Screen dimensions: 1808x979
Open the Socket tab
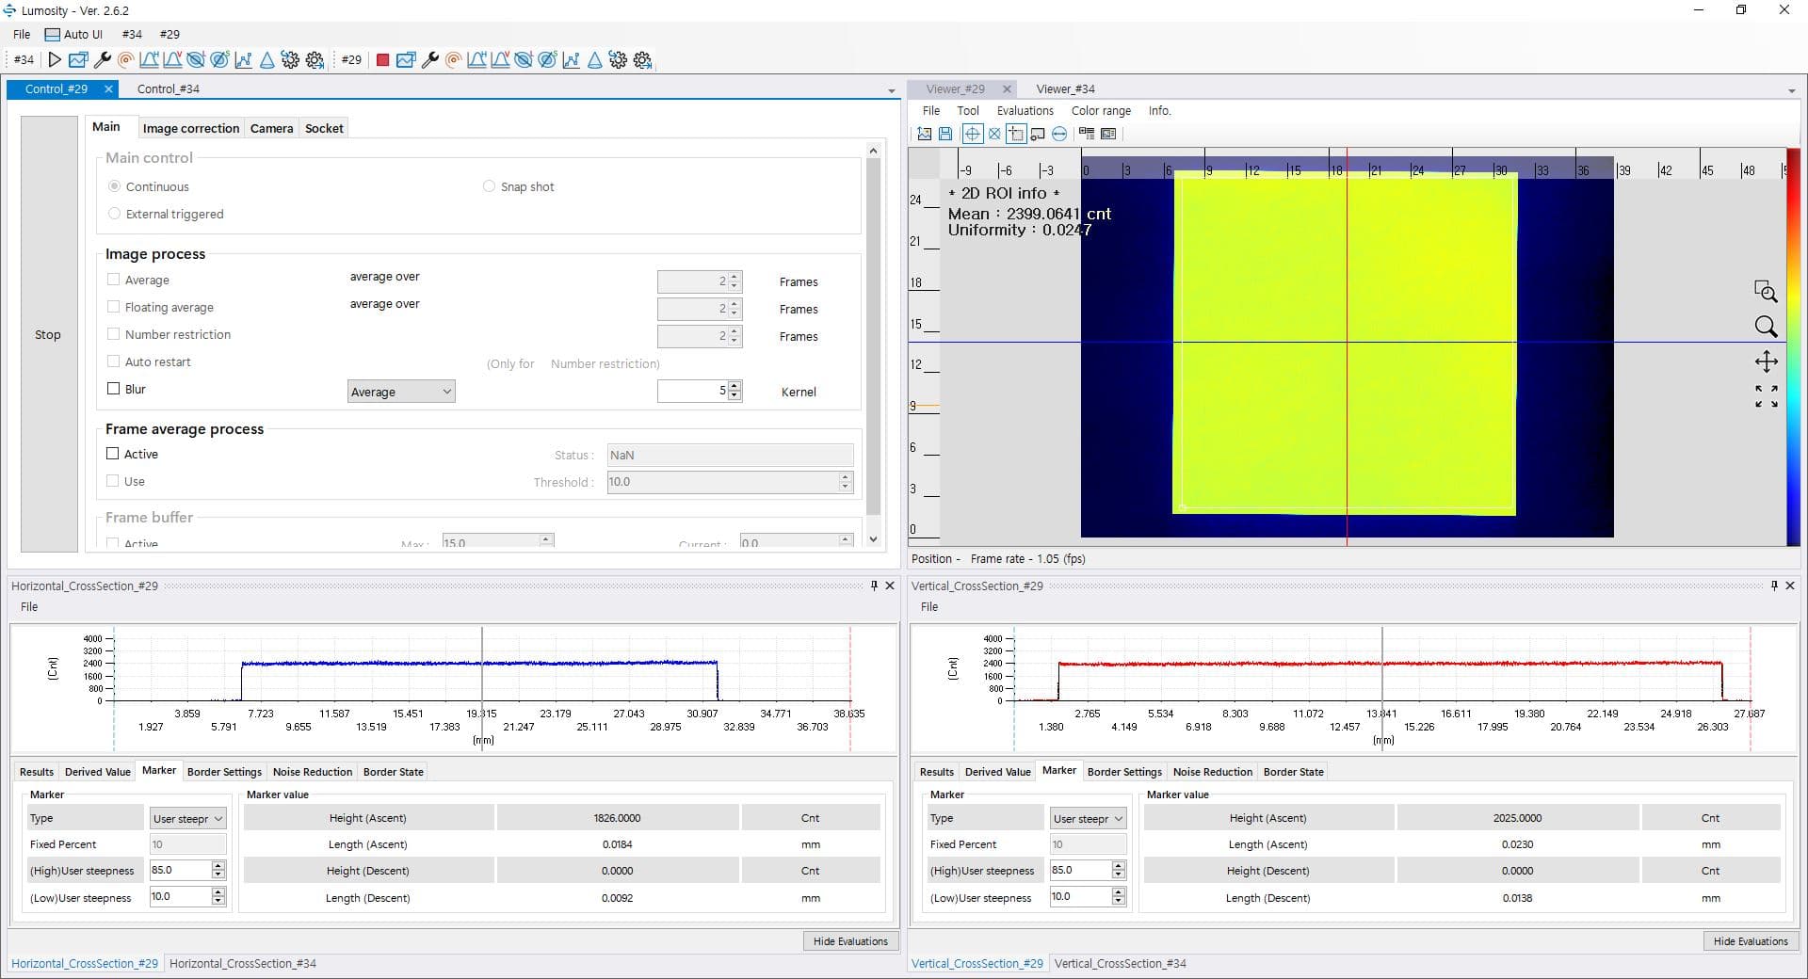tap(324, 128)
